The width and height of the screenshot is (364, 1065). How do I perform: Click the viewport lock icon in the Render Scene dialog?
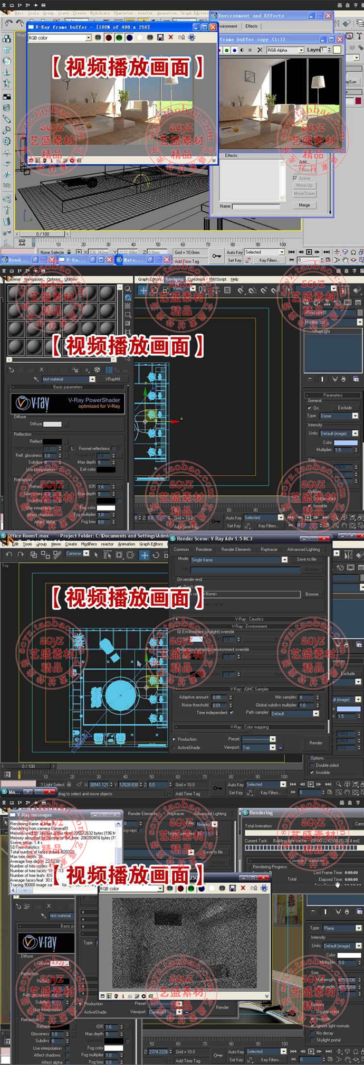[280, 747]
